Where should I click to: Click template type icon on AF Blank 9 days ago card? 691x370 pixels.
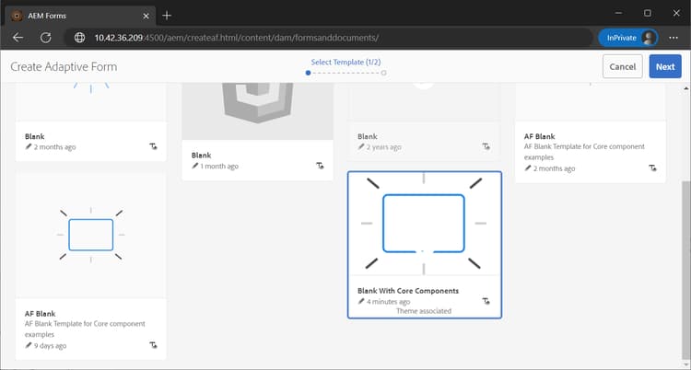coord(153,345)
